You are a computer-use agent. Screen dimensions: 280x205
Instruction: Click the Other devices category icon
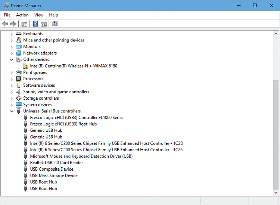pyautogui.click(x=19, y=59)
